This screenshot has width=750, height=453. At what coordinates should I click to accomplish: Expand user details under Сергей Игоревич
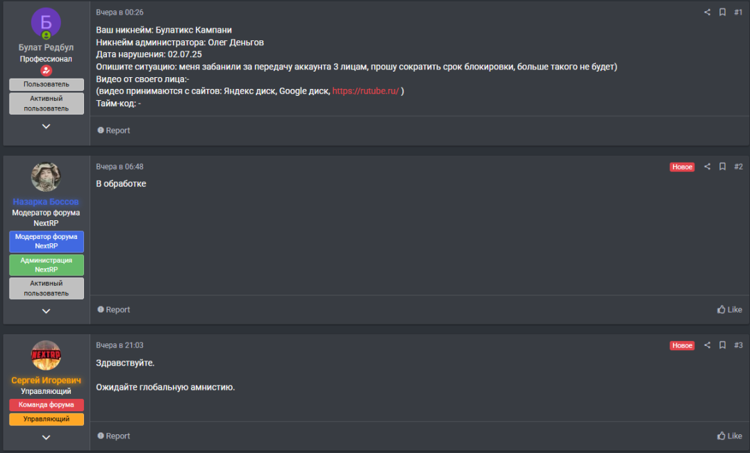coord(46,437)
